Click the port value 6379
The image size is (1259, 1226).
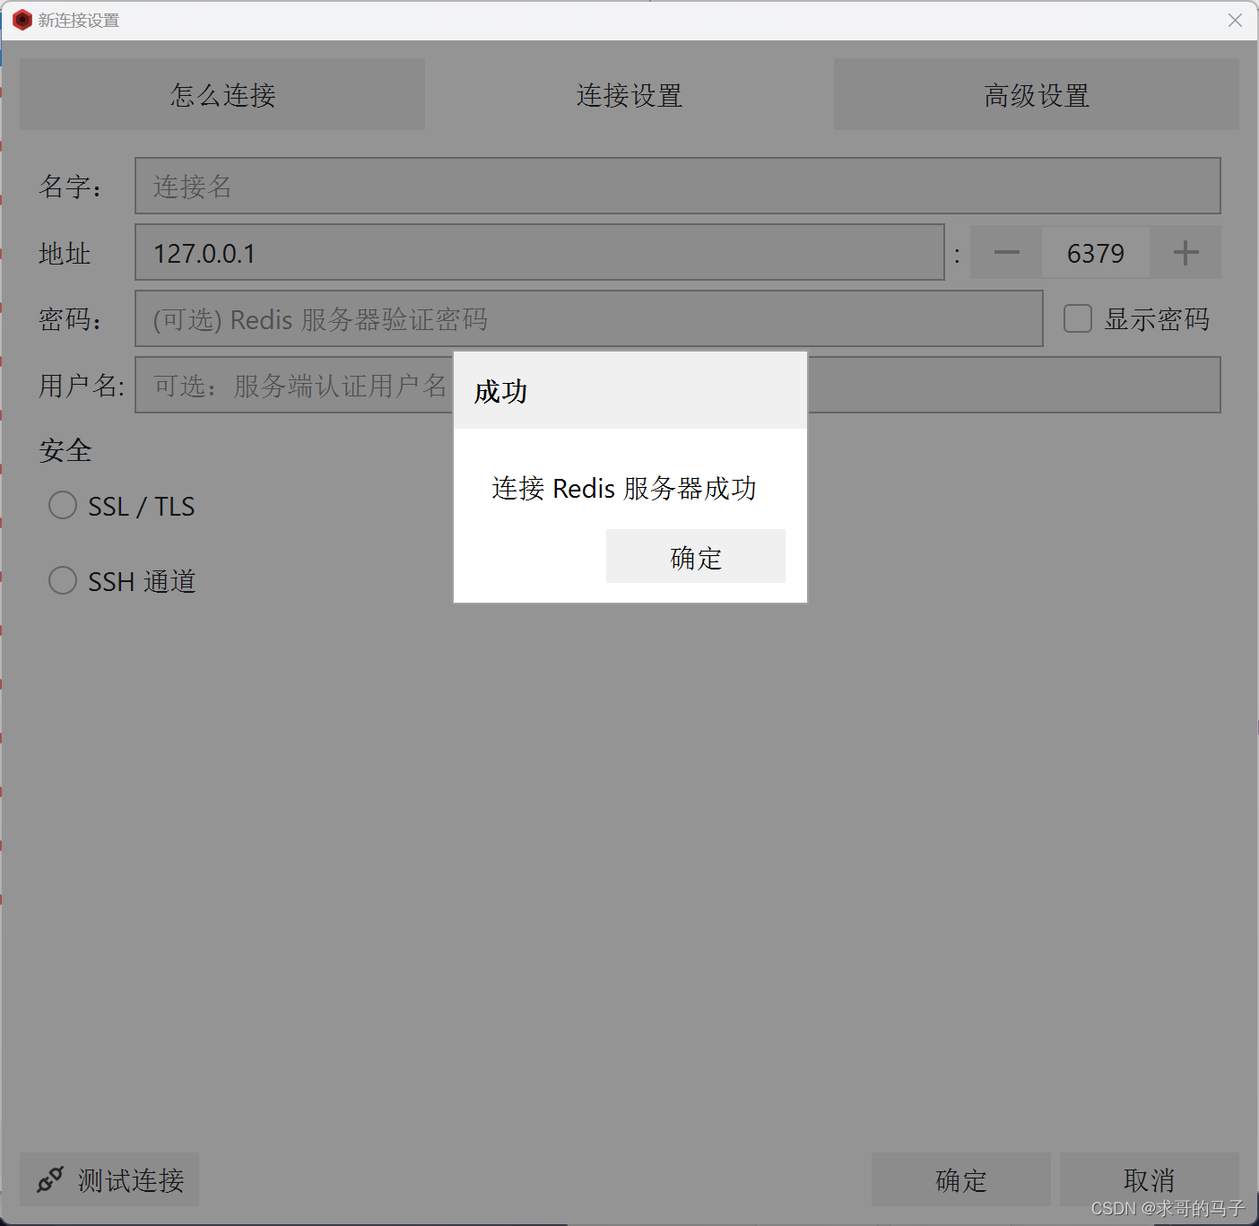tap(1096, 253)
